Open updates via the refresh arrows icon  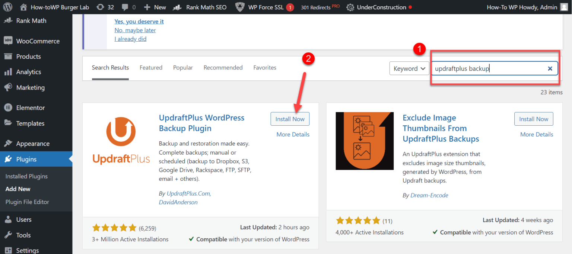click(x=101, y=7)
